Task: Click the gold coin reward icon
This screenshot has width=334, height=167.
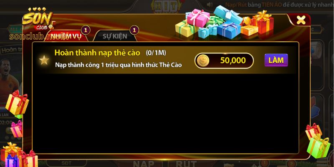Action: coord(203,61)
